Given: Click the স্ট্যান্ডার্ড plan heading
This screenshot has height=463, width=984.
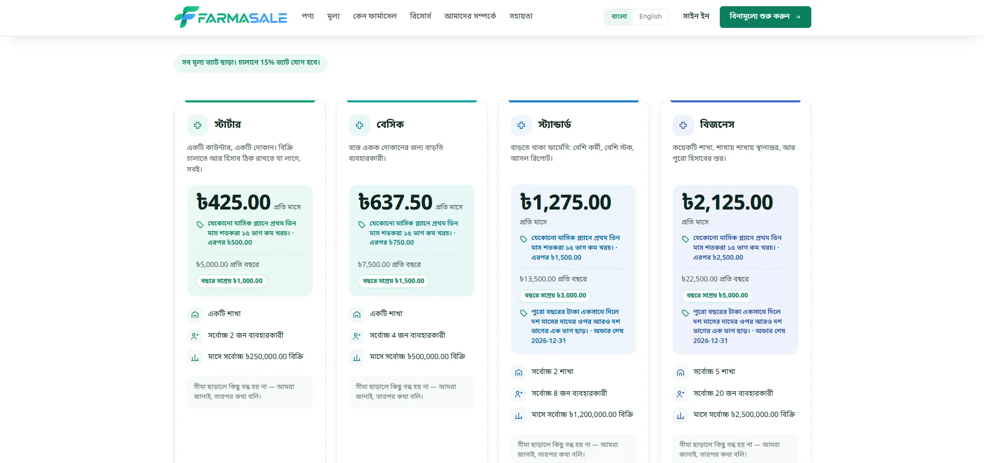Looking at the screenshot, I should (x=554, y=125).
